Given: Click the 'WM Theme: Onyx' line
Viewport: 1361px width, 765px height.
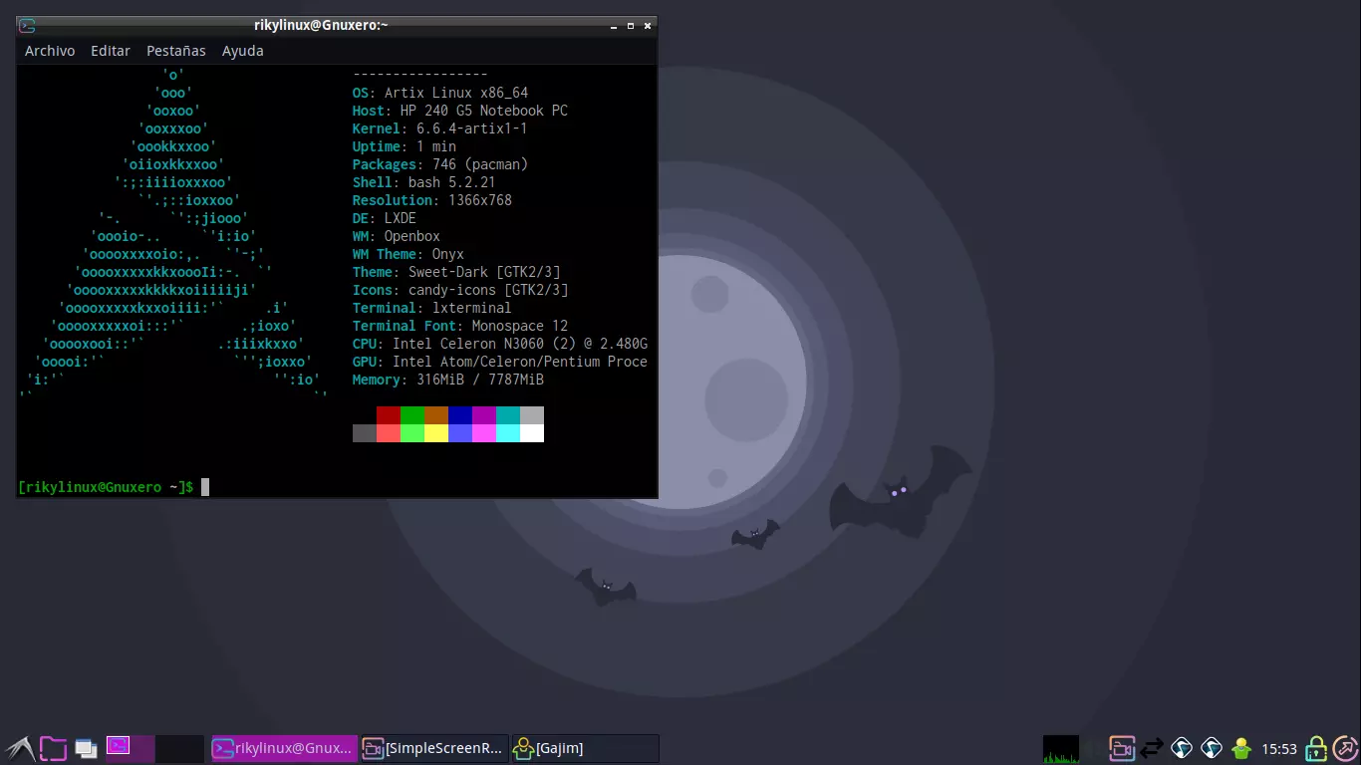Looking at the screenshot, I should [x=408, y=254].
